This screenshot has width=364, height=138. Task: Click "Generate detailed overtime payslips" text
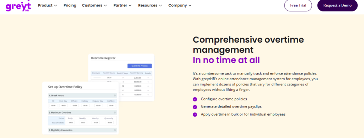(x=231, y=107)
